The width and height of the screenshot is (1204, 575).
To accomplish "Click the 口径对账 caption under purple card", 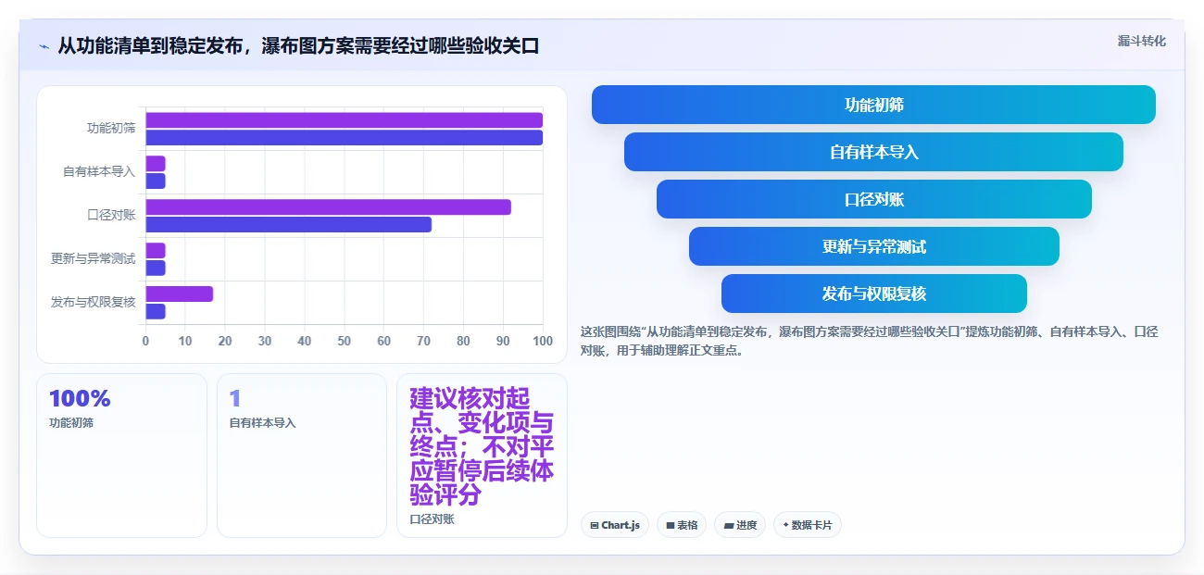I will point(432,519).
